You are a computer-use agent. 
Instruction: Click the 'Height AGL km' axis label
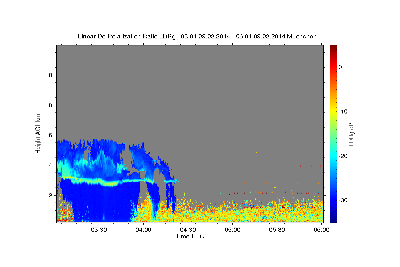click(x=38, y=133)
